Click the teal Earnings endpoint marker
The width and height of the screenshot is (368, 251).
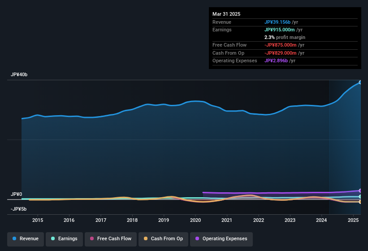[x=360, y=197]
